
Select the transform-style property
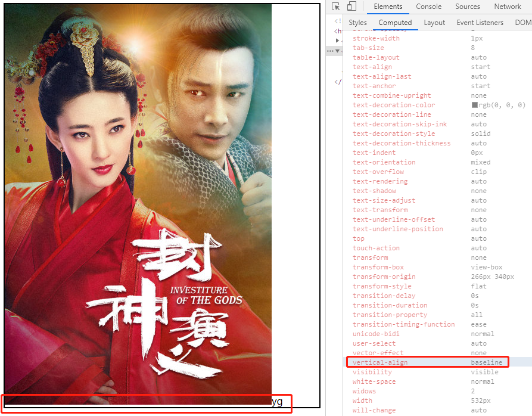coord(382,286)
